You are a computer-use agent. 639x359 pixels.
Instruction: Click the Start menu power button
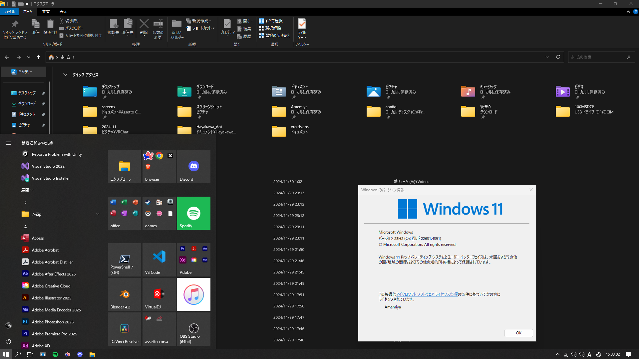pyautogui.click(x=8, y=341)
